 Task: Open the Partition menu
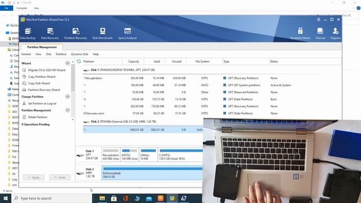point(61,54)
